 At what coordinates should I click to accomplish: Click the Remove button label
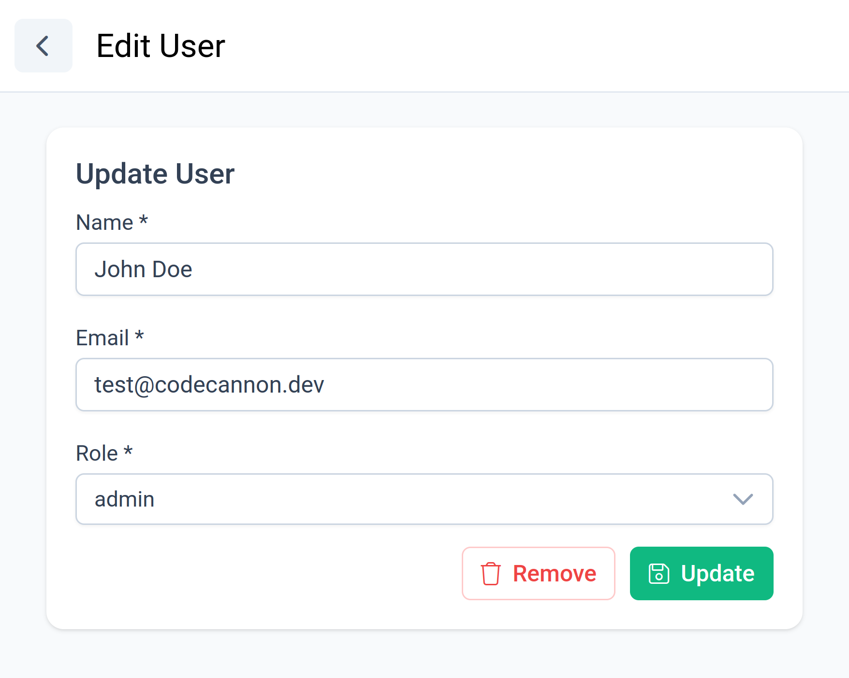555,574
